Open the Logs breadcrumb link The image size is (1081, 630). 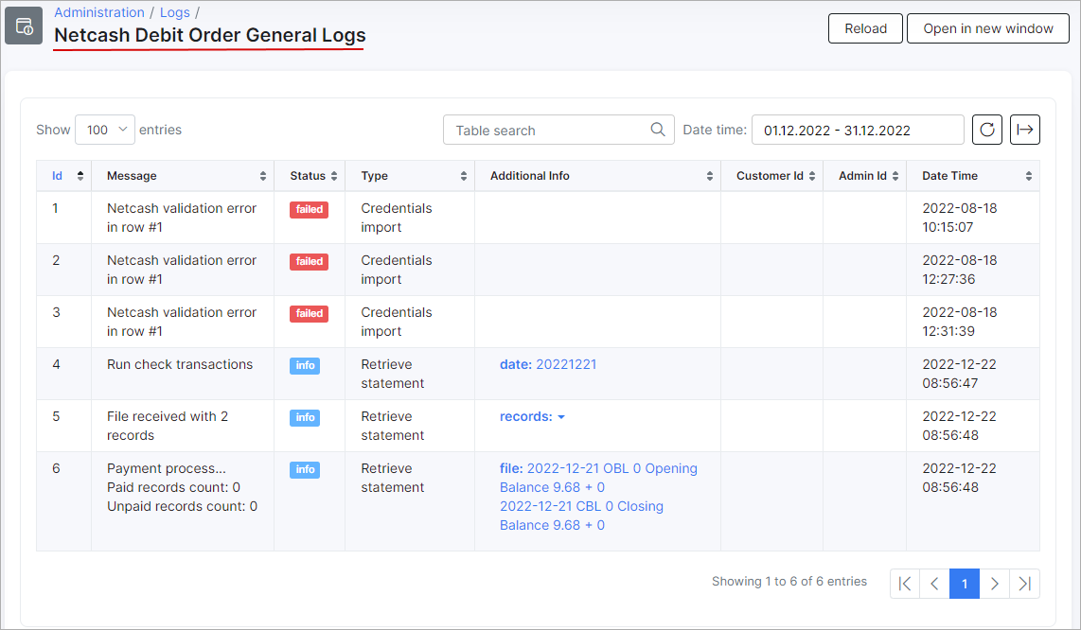click(174, 12)
